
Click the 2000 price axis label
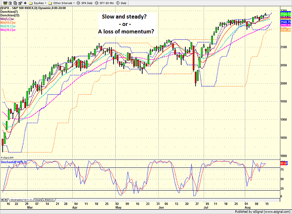point(284,83)
